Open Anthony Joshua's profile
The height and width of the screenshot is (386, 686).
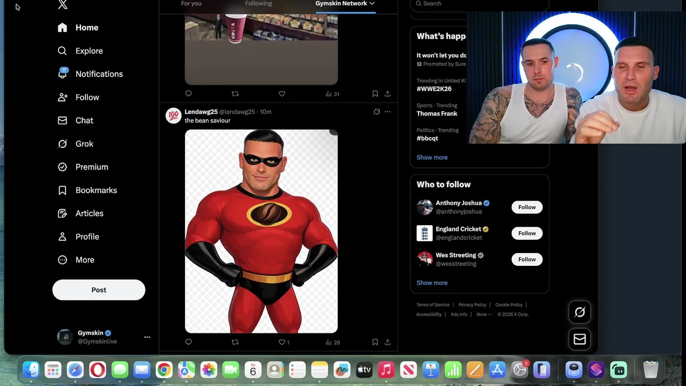click(x=459, y=203)
